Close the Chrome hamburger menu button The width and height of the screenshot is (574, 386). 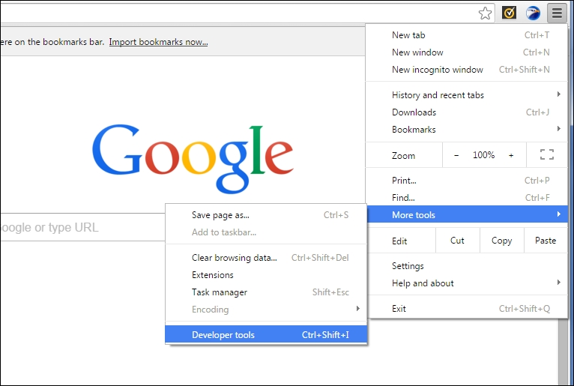[558, 13]
